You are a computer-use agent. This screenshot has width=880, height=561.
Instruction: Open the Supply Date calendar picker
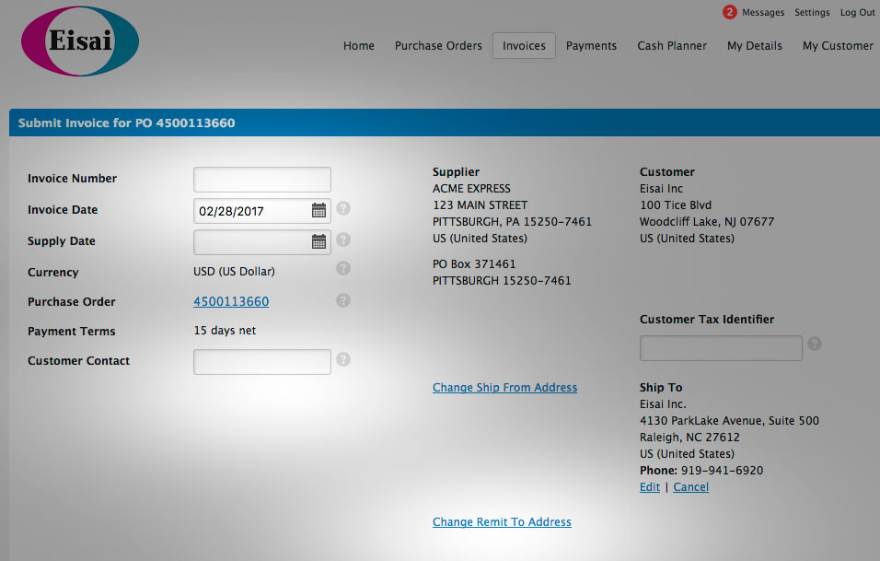[x=318, y=242]
